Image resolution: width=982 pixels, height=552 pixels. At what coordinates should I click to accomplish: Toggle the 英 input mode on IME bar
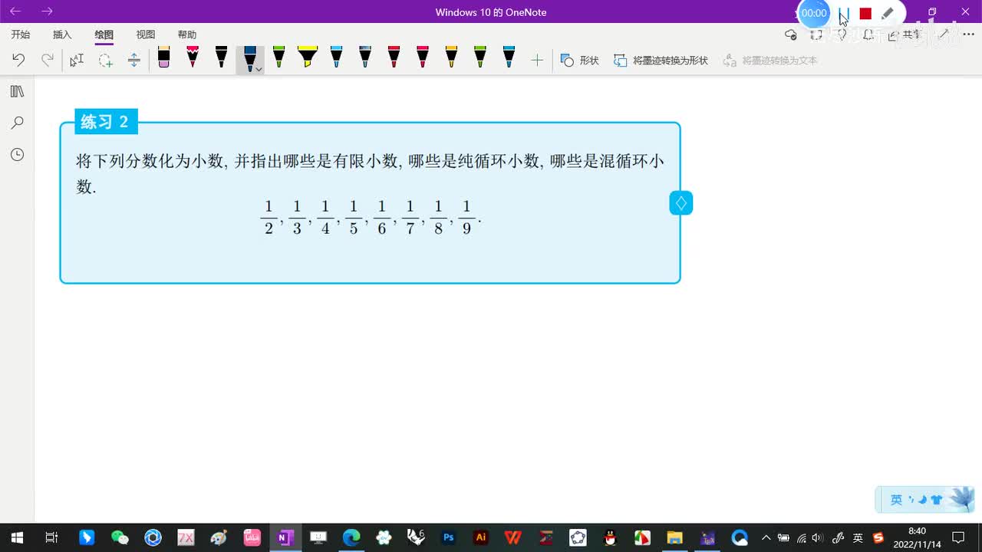pyautogui.click(x=896, y=500)
